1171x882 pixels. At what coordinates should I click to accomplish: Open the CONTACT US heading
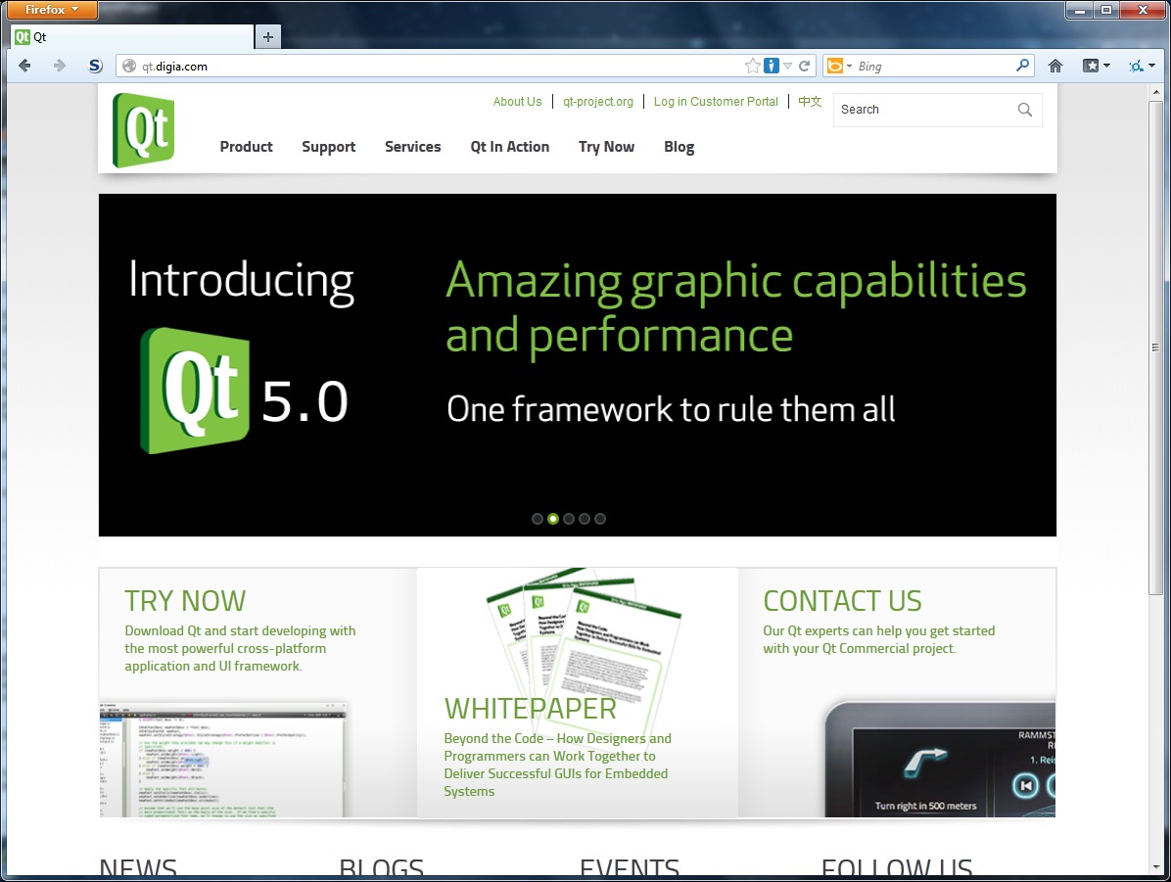pyautogui.click(x=842, y=601)
